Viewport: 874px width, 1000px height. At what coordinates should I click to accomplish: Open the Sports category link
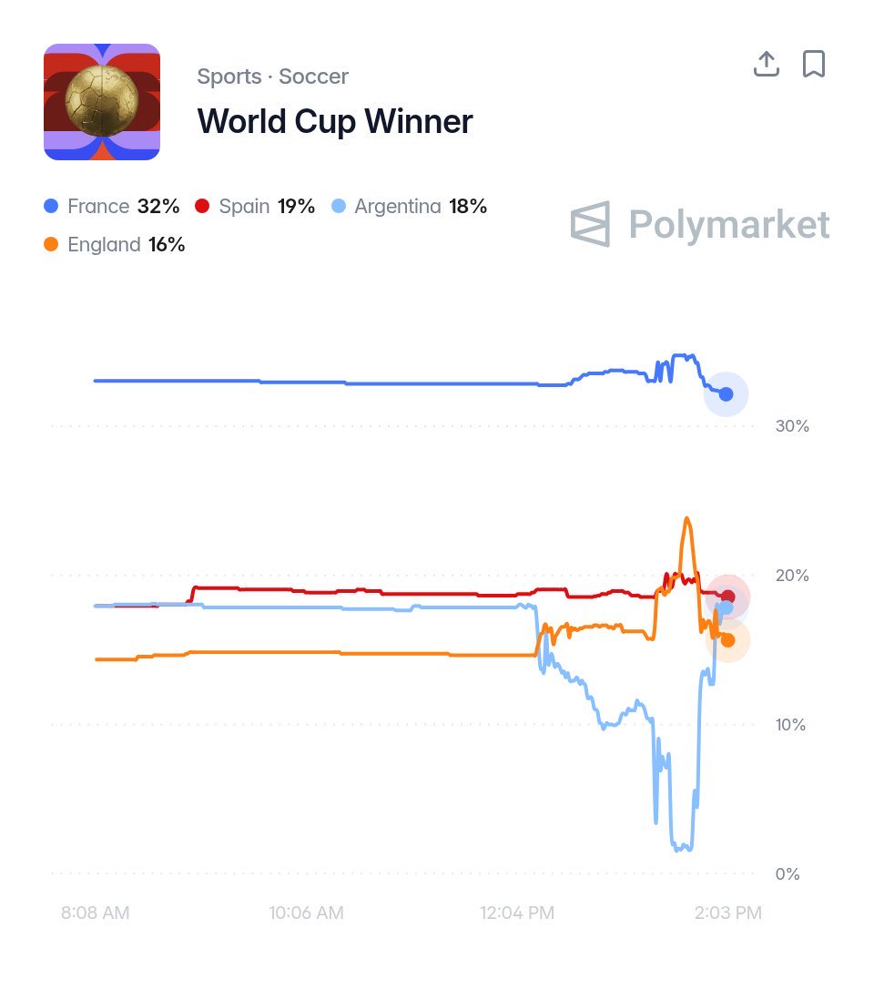[x=229, y=77]
